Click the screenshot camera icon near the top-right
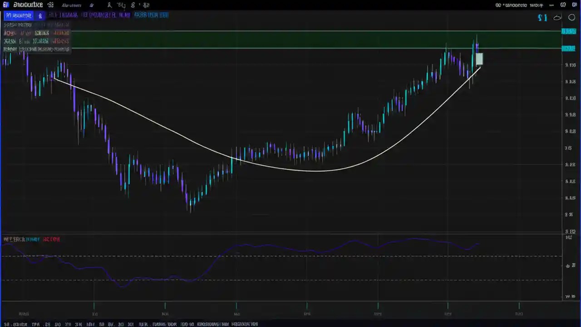Screen dimensions: 581x327 click(563, 5)
